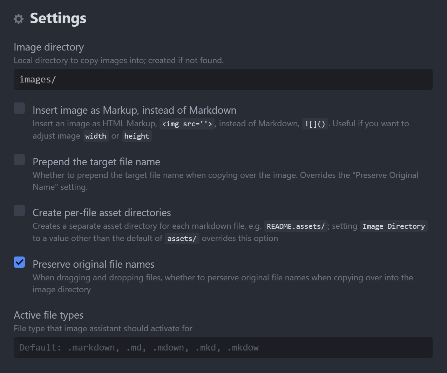Click the README.assets/ code example
Screen dimensions: 447x373
point(296,226)
